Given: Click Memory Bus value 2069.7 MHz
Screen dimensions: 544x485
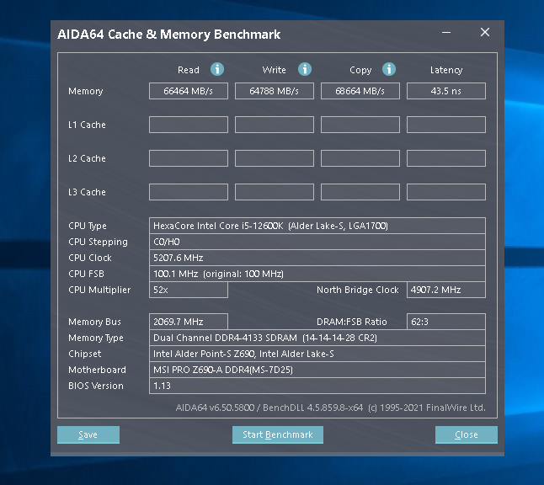Looking at the screenshot, I should tap(189, 322).
